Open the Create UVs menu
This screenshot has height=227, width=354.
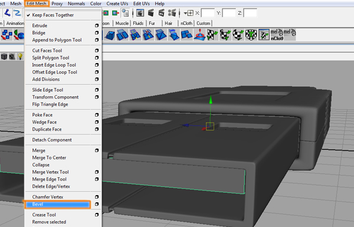click(x=117, y=4)
